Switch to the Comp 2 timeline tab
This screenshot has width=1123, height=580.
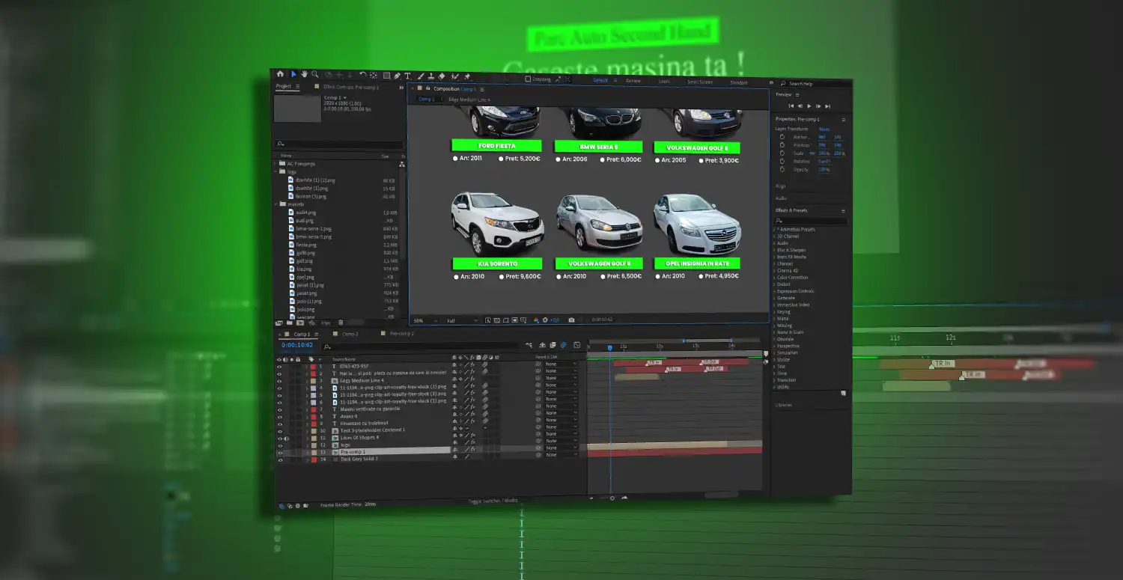(350, 334)
